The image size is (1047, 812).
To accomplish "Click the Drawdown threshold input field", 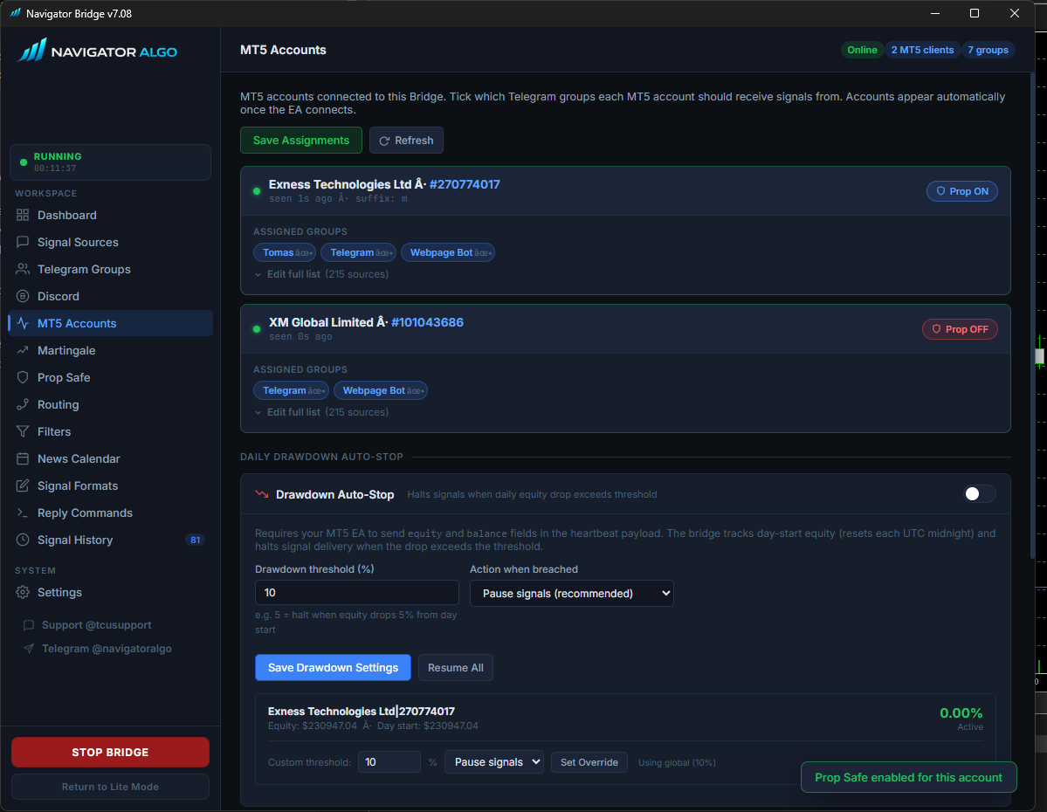I will 356,593.
